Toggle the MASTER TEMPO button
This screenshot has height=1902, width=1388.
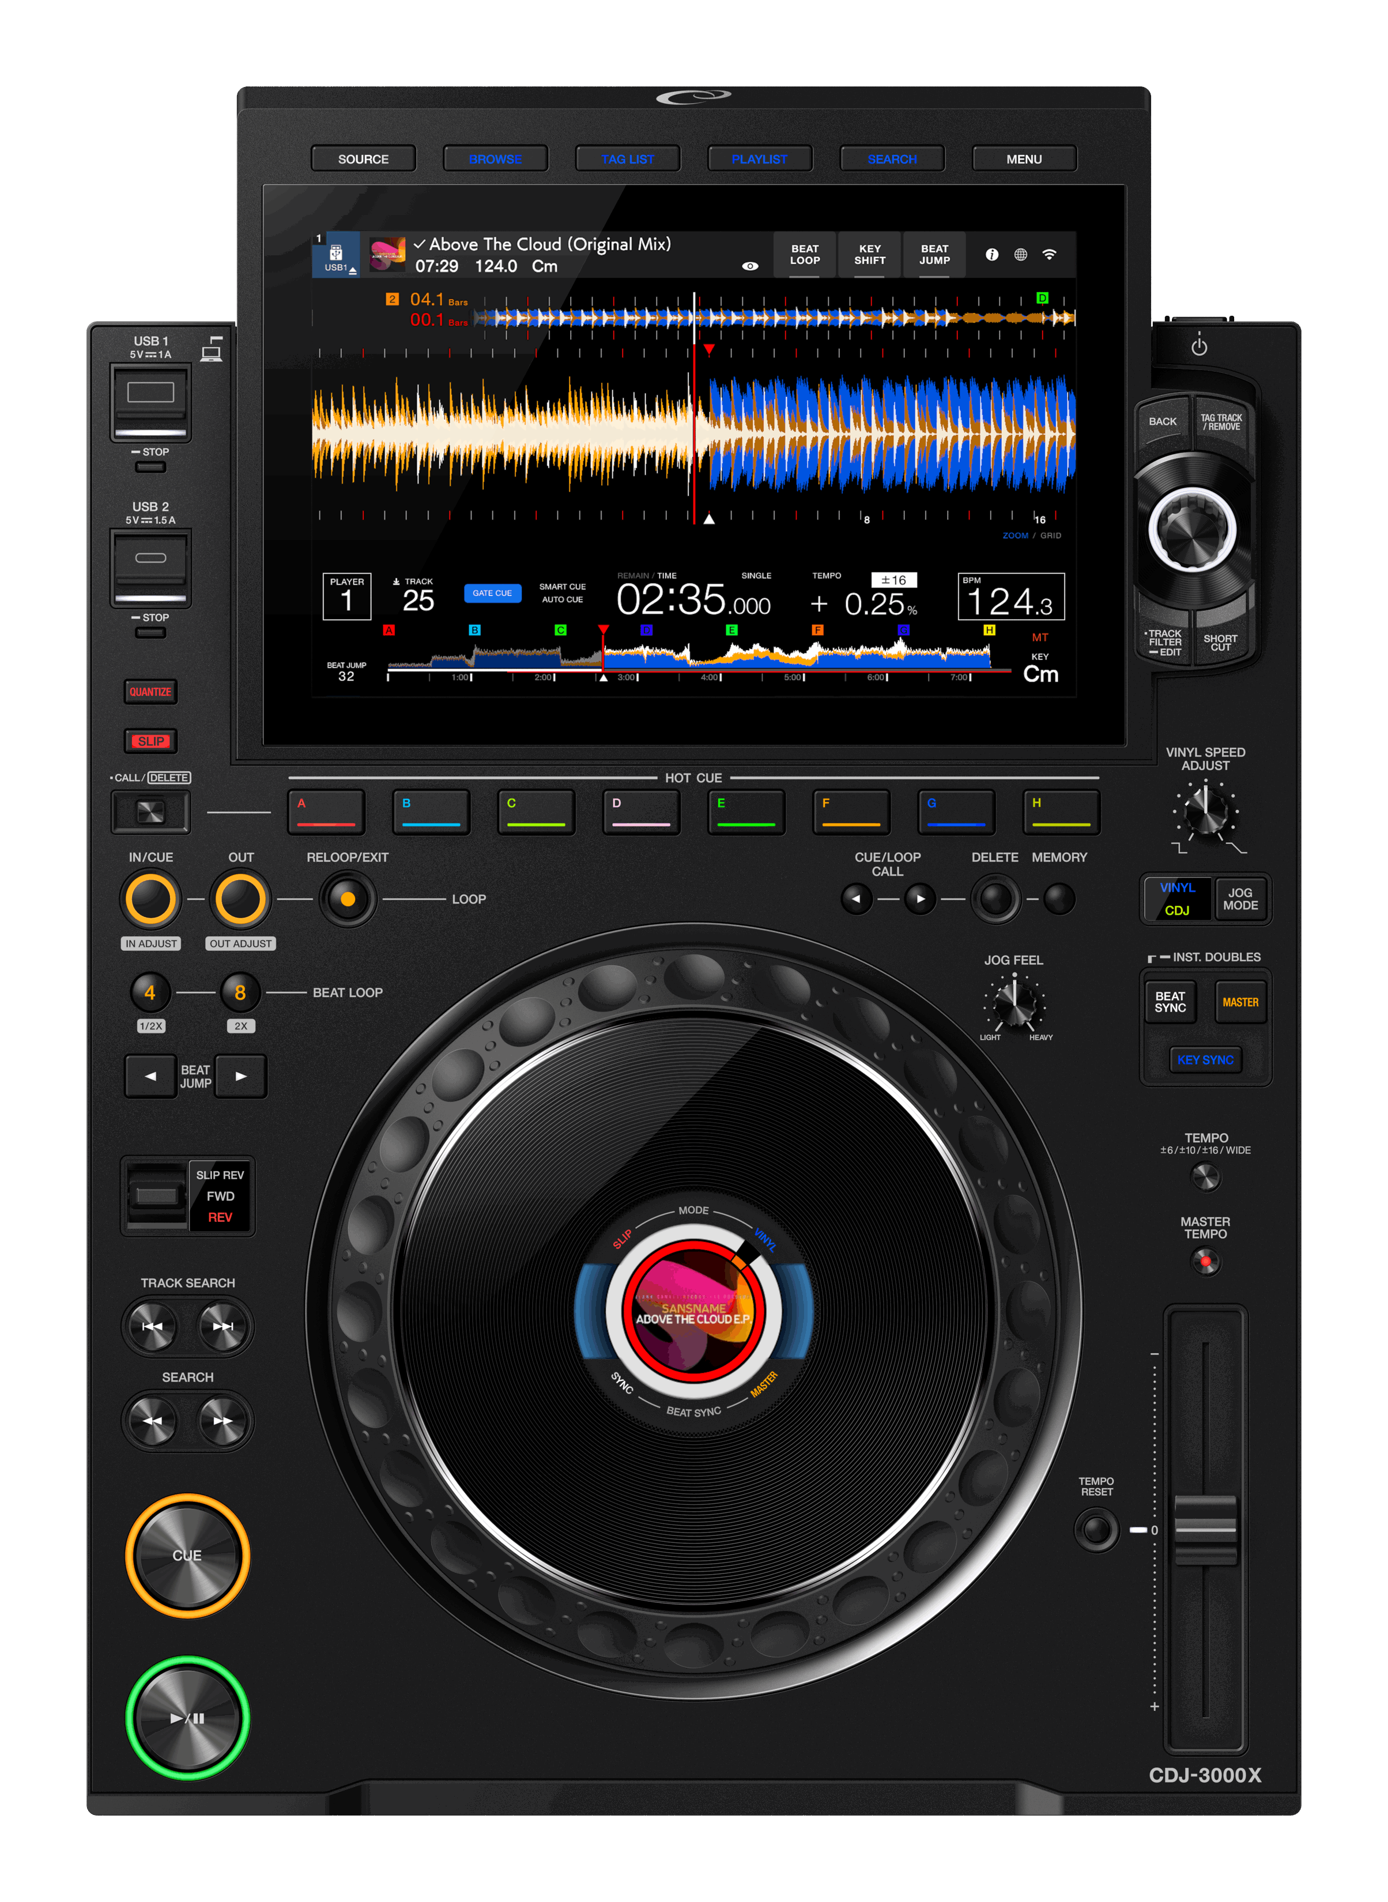pyautogui.click(x=1206, y=1261)
